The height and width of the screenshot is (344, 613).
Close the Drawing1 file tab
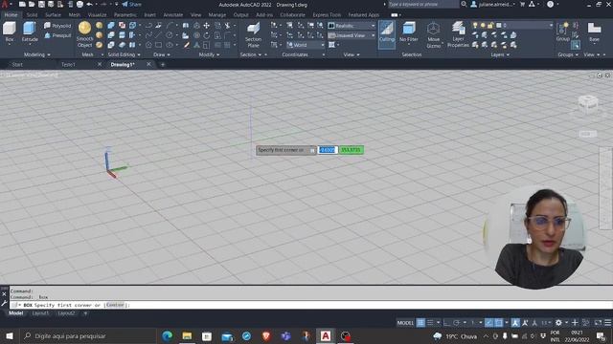pos(148,64)
